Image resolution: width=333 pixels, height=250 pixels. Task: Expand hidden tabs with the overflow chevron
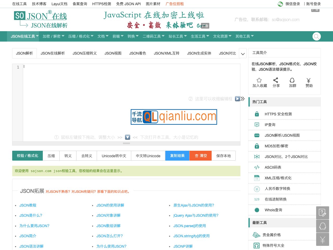(243, 53)
